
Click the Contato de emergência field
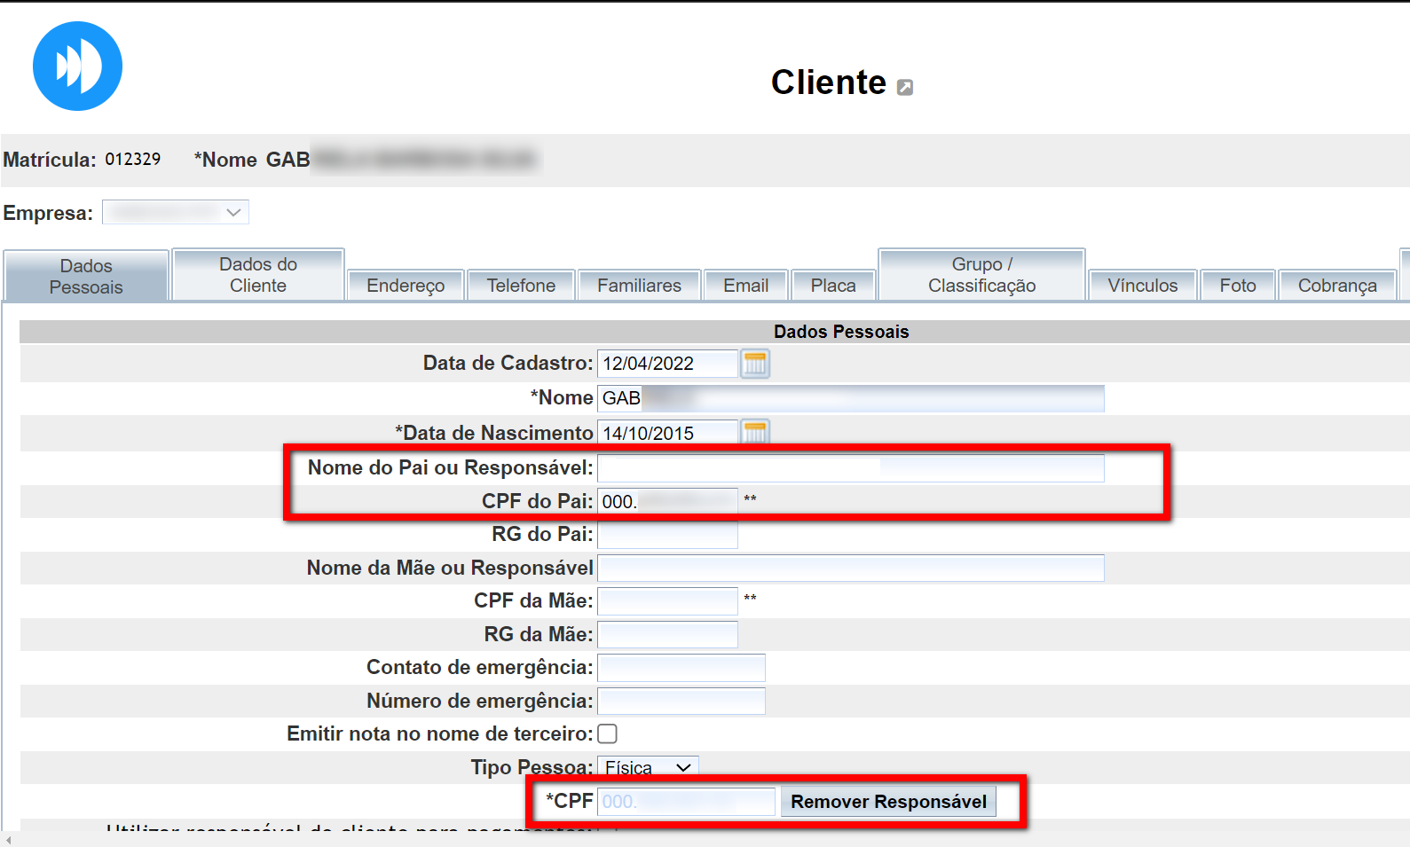681,668
